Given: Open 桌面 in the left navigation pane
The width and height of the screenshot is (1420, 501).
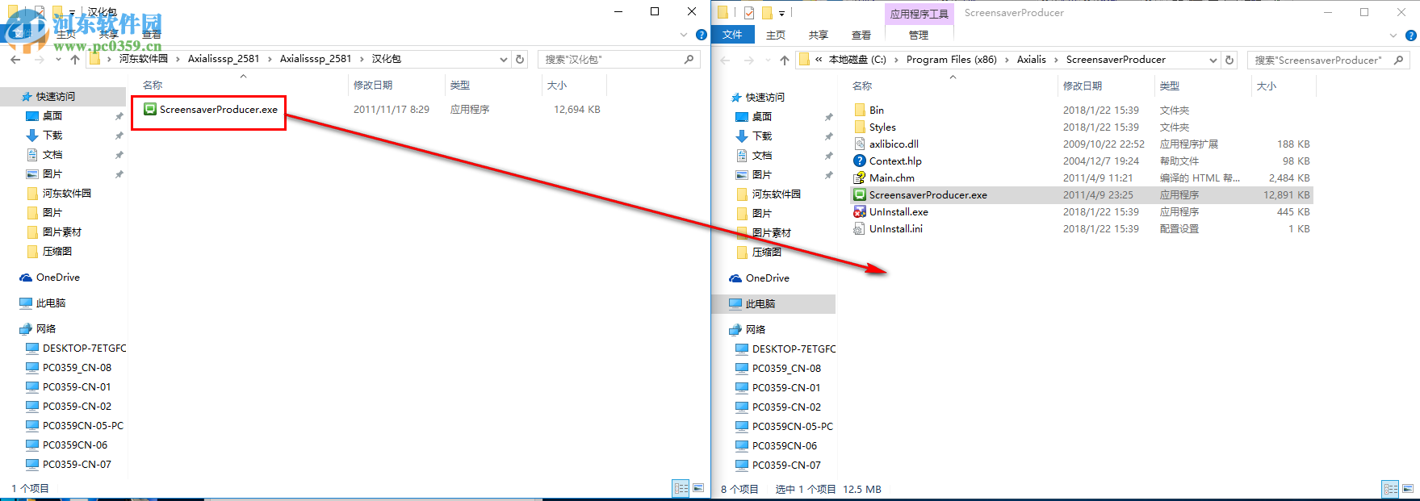Looking at the screenshot, I should point(52,116).
